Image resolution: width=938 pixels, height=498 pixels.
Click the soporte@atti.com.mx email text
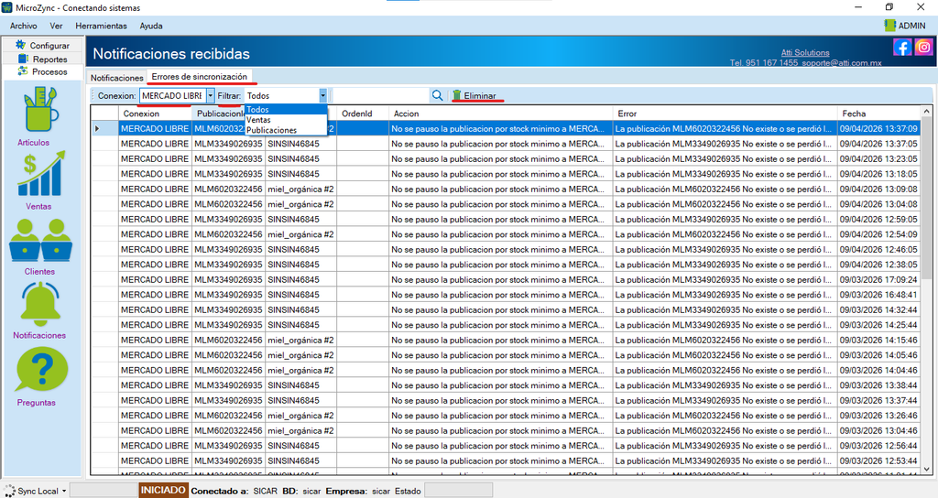tap(842, 63)
